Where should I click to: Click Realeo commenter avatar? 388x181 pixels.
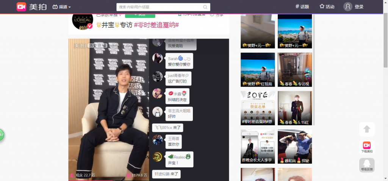(157, 156)
